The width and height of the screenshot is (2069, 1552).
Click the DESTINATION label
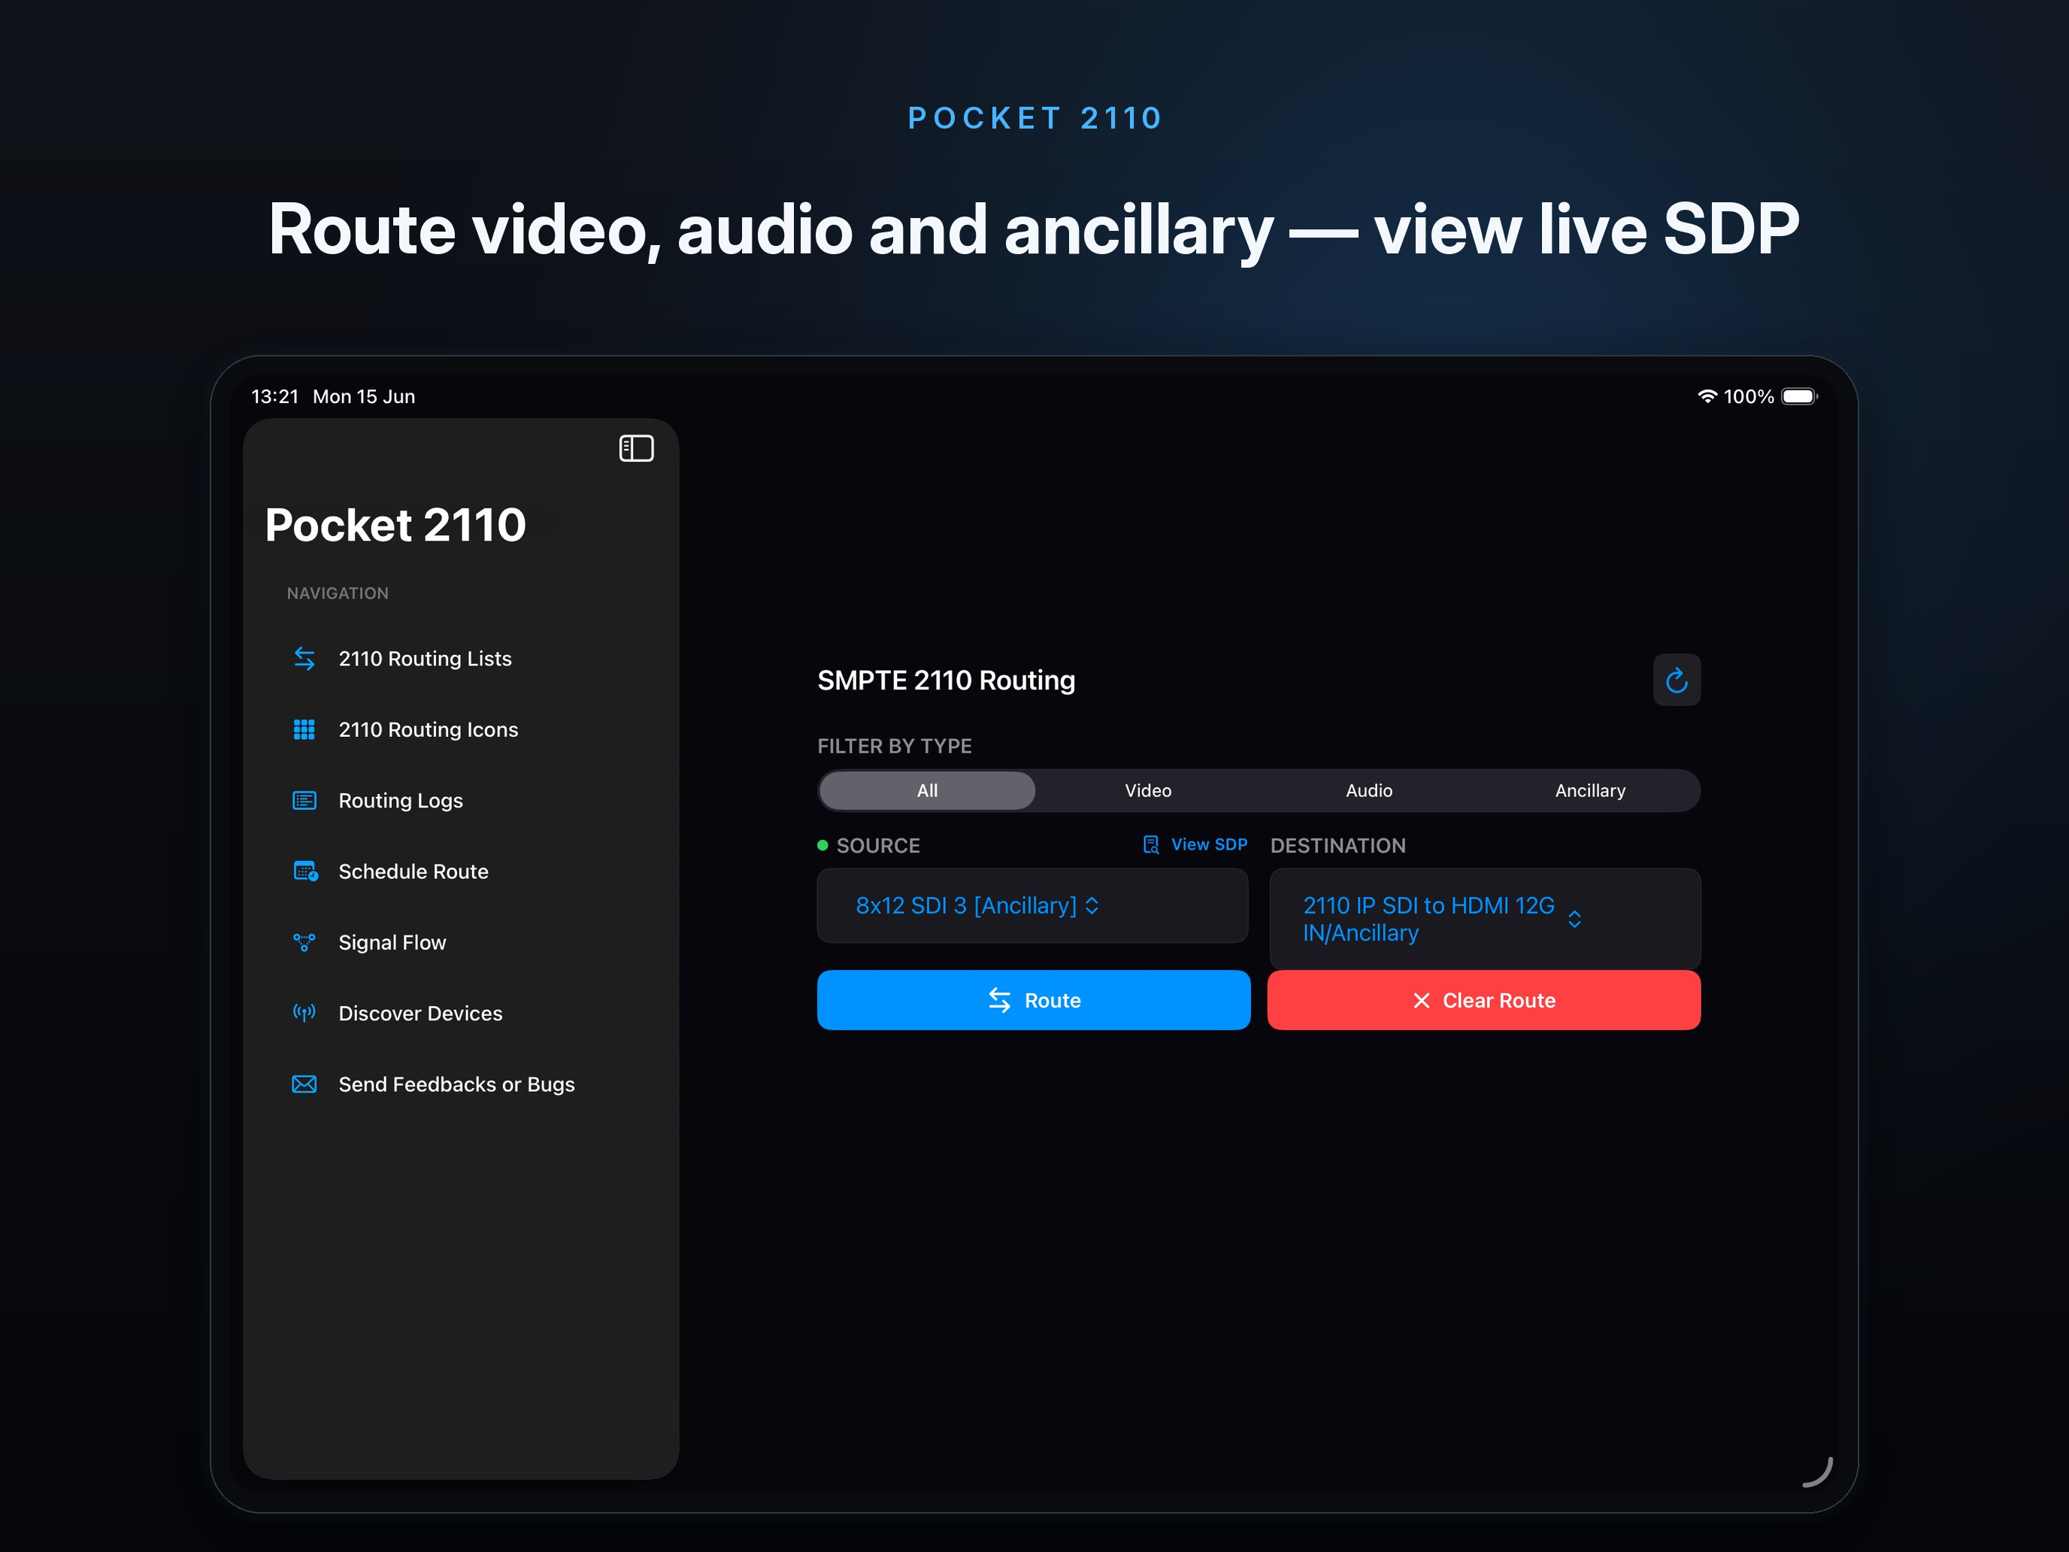coord(1337,846)
